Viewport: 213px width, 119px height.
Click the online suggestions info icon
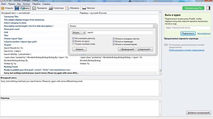point(166,45)
